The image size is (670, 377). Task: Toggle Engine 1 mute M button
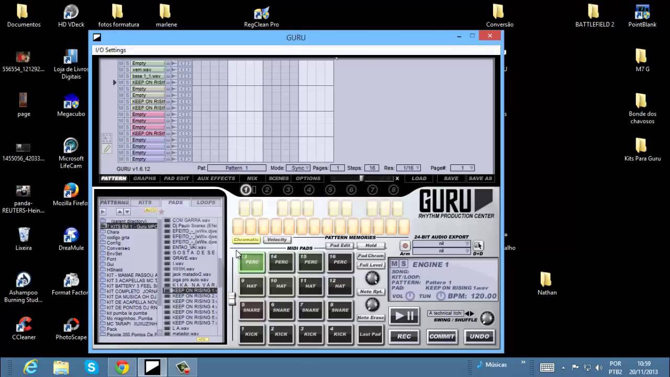coord(394,264)
